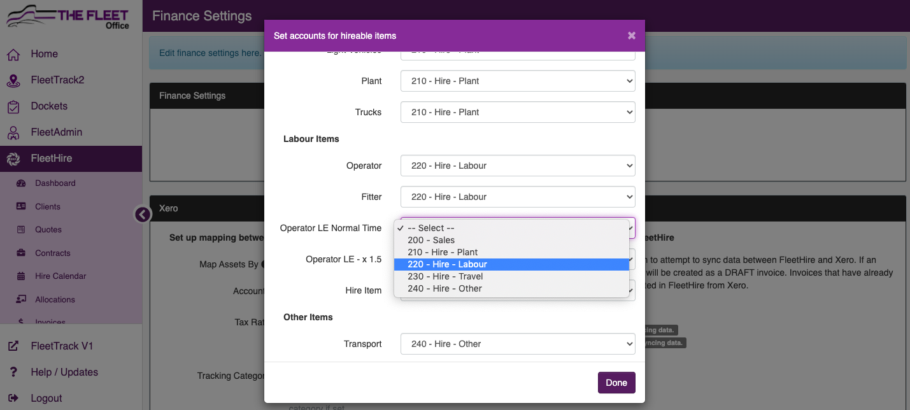Open FleetTrack V1 link
This screenshot has width=910, height=410.
[62, 346]
